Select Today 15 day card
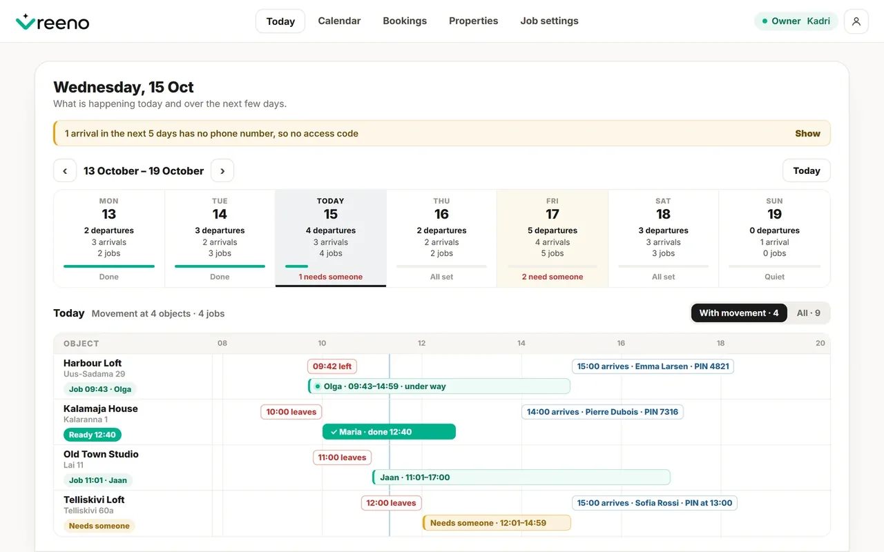The width and height of the screenshot is (884, 552). pos(331,239)
